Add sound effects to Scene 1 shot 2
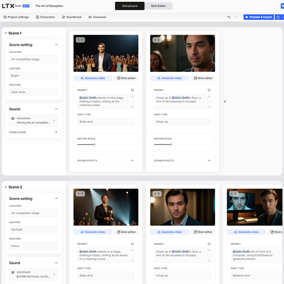Image resolution: width=284 pixels, height=284 pixels. [209, 161]
